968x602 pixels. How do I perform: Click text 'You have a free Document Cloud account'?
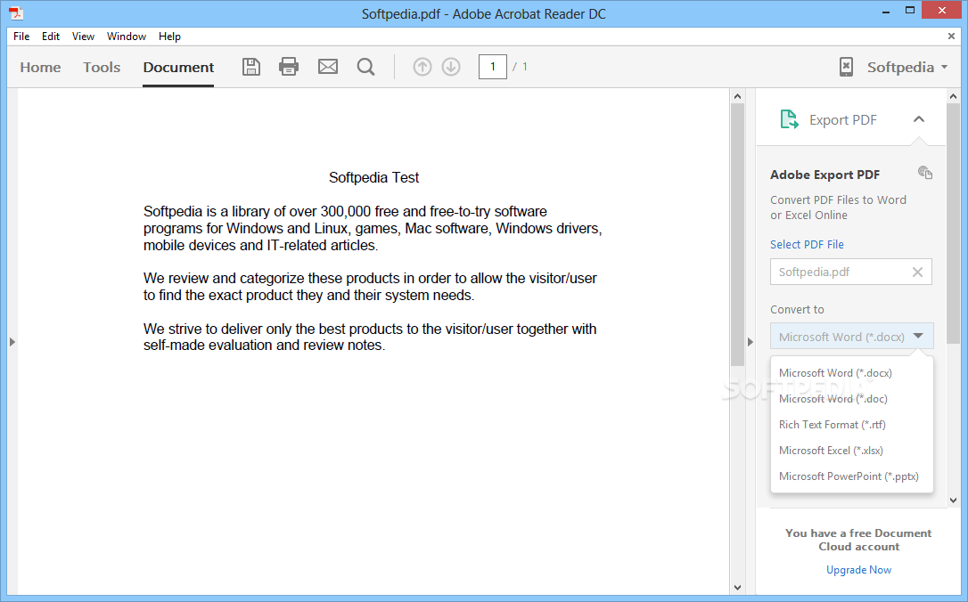pos(858,540)
